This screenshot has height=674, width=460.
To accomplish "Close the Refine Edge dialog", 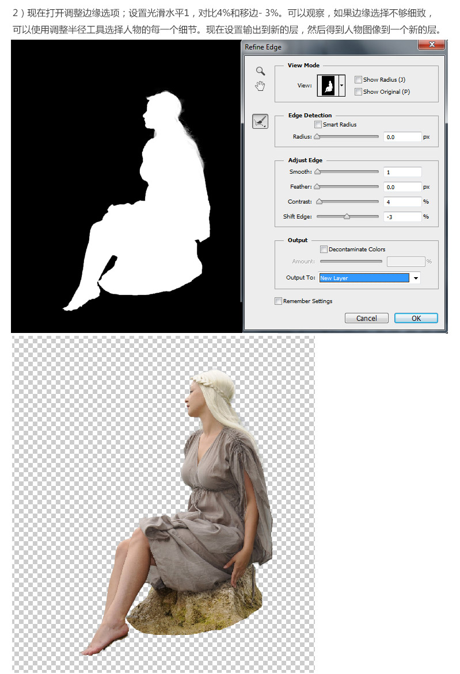I will click(x=432, y=44).
